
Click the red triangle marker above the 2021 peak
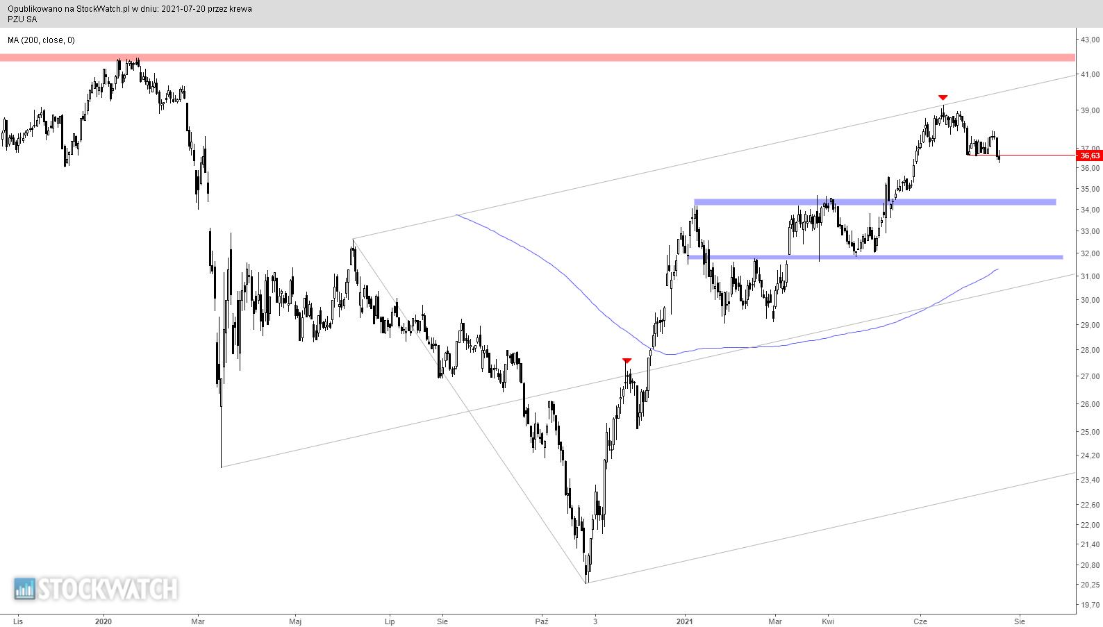coord(943,97)
